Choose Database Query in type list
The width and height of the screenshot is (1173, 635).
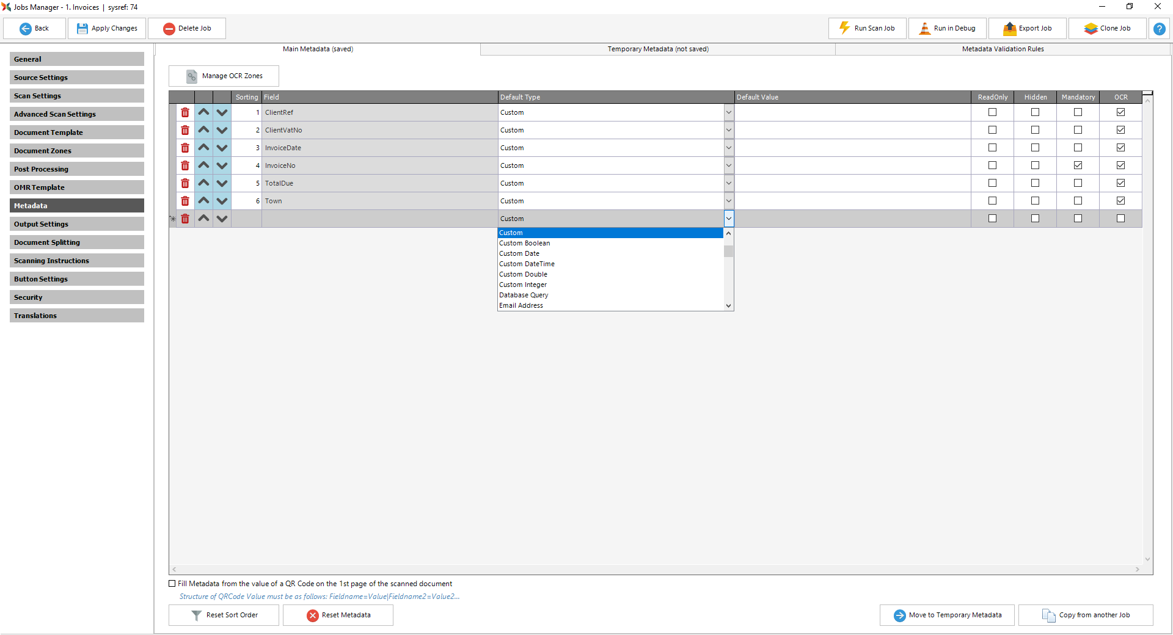(524, 295)
